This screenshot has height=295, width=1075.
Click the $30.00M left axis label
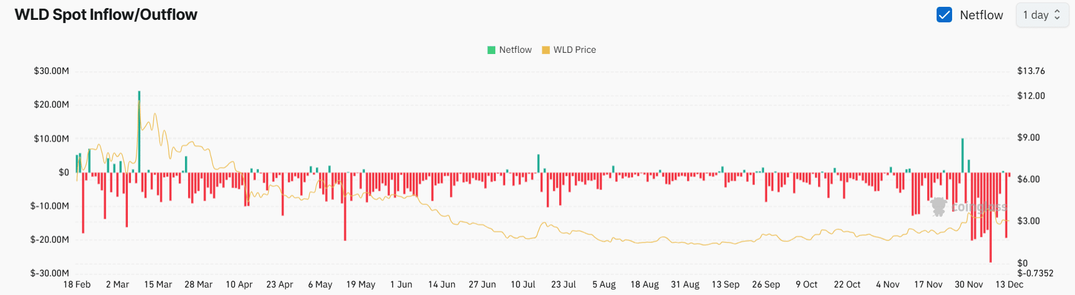52,71
